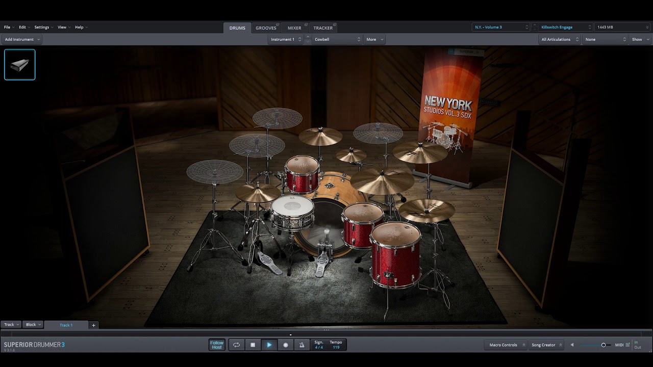Screen dimensions: 653x367
Task: Select the cowbell instrument thumbnail
Action: coord(20,65)
